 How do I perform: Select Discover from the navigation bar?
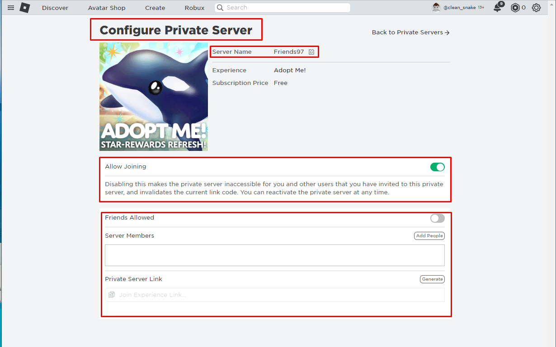coord(55,8)
